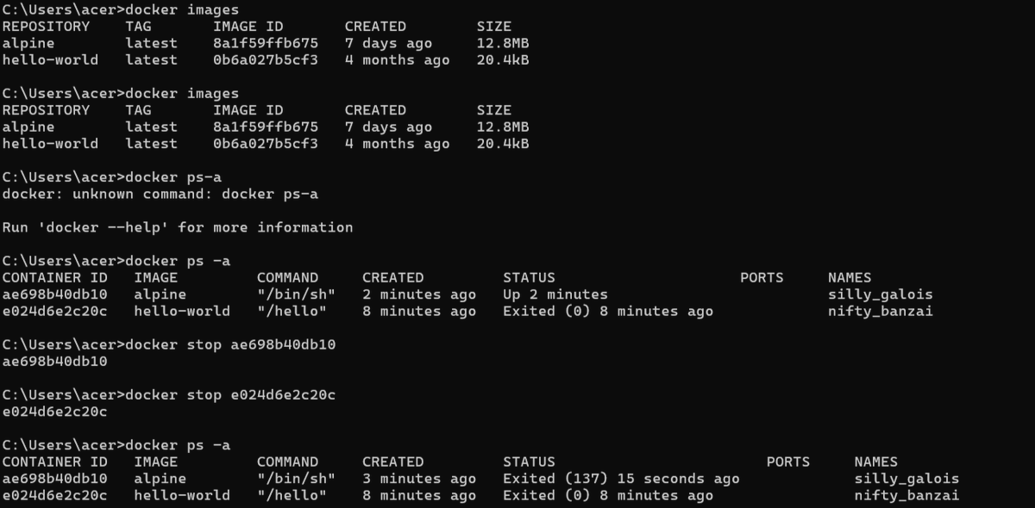The image size is (1035, 508).
Task: Select image ID '0b6a027b5cf3' in second images list
Action: tap(266, 144)
